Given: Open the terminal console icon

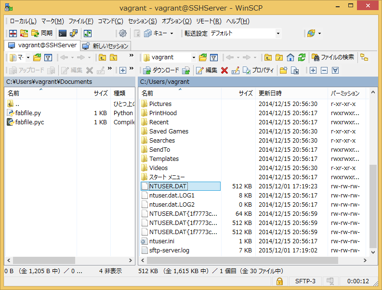Looking at the screenshot, I should tap(63, 33).
